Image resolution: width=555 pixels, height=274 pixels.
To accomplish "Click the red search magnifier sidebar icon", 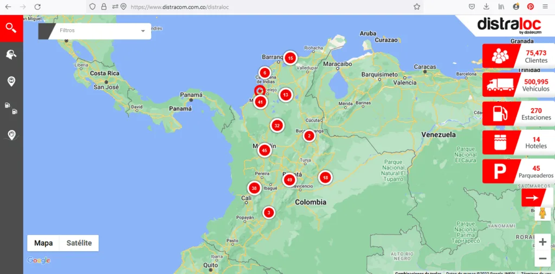I will click(x=11, y=28).
